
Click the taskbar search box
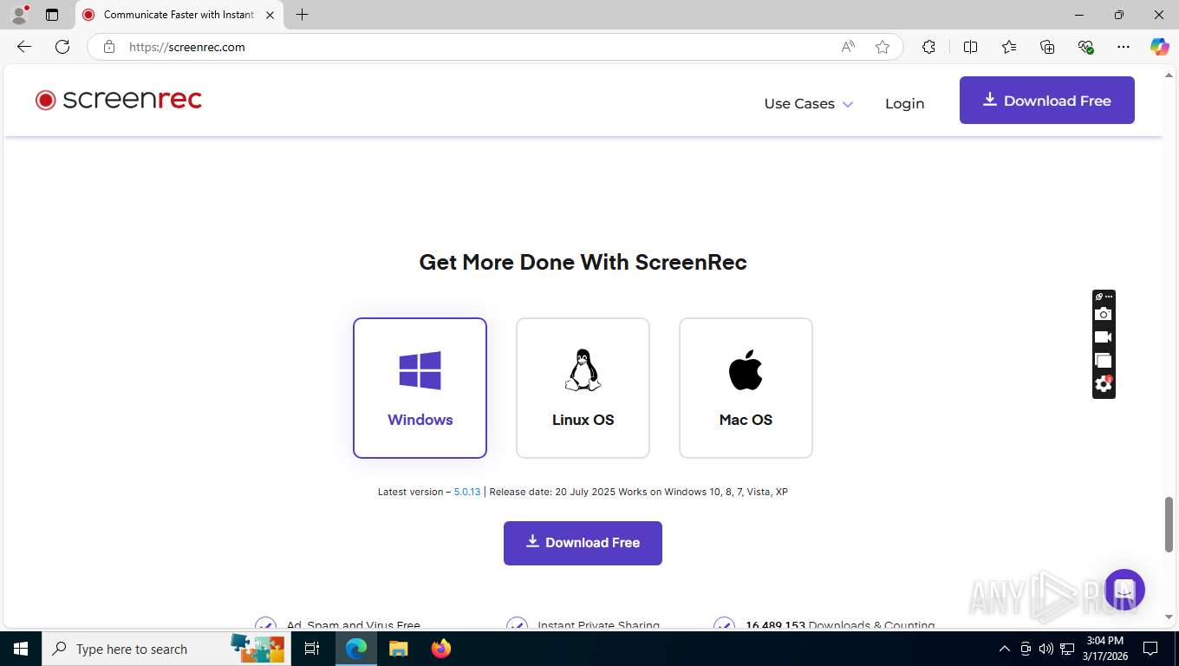coord(165,649)
